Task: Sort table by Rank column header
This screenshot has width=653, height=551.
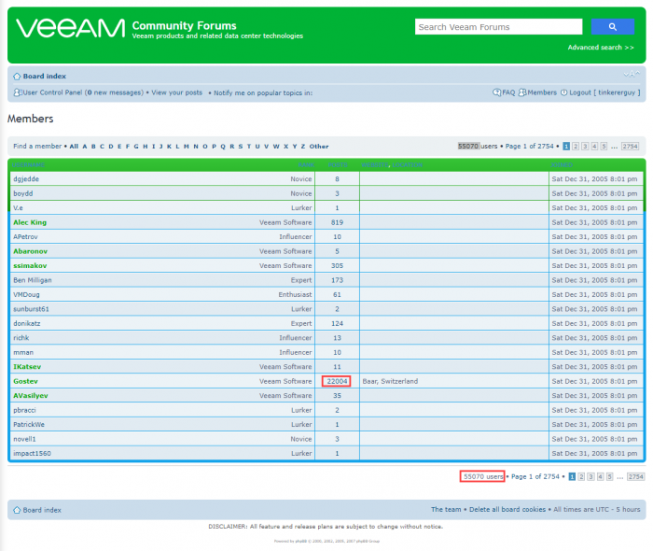Action: click(306, 165)
